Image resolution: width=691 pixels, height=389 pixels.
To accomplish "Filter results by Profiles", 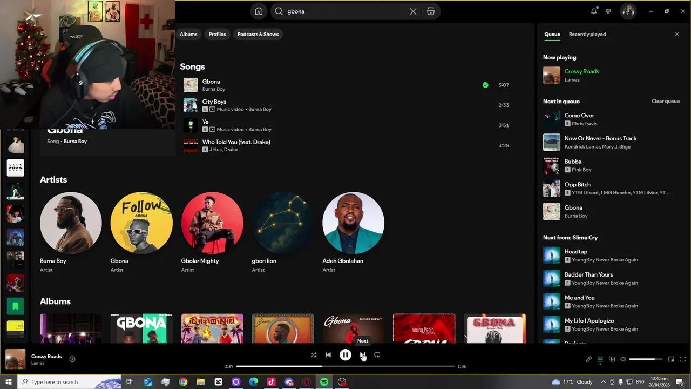I will tap(218, 34).
